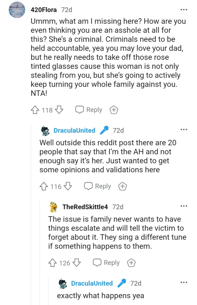Open the three-dot menu on DraculaUnited's first reply
The image size is (197, 305).
pos(184,129)
